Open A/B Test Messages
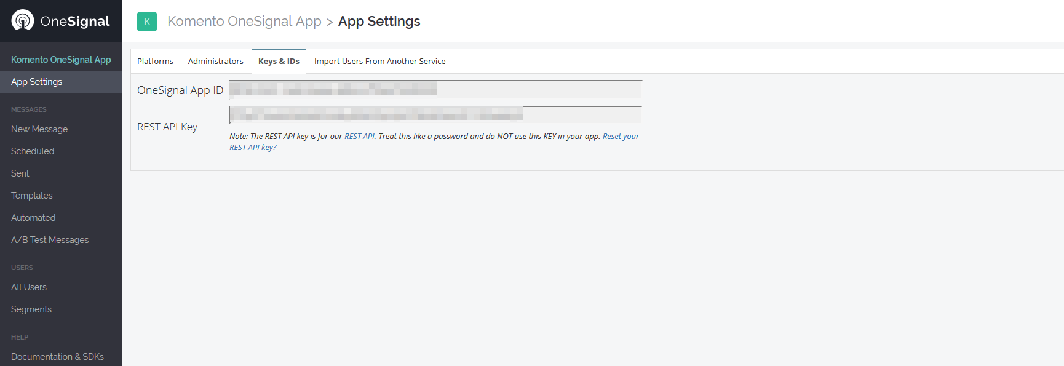Screen dimensions: 1064x366 pyautogui.click(x=50, y=240)
